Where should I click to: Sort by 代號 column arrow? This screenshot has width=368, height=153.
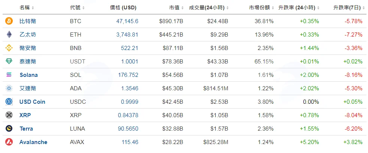point(84,8)
